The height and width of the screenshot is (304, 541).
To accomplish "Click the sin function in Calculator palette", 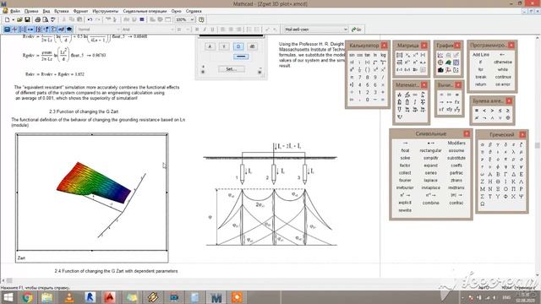I will coord(352,55).
